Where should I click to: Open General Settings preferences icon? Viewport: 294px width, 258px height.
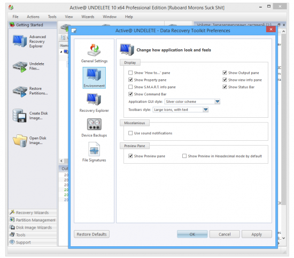94,50
